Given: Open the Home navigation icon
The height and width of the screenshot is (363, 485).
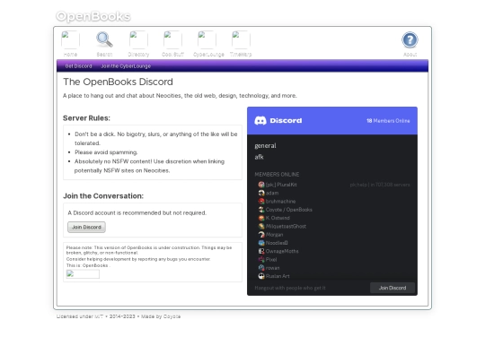Looking at the screenshot, I should click(x=70, y=39).
